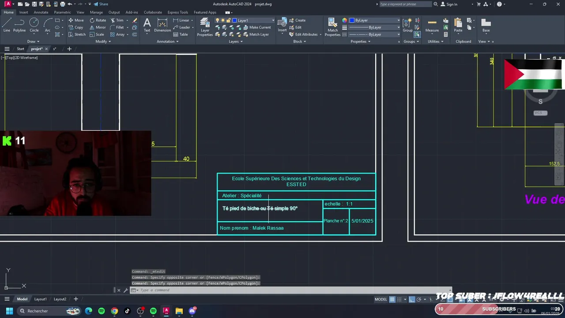Open the Dimension tool
The image size is (565, 318).
(x=162, y=25)
